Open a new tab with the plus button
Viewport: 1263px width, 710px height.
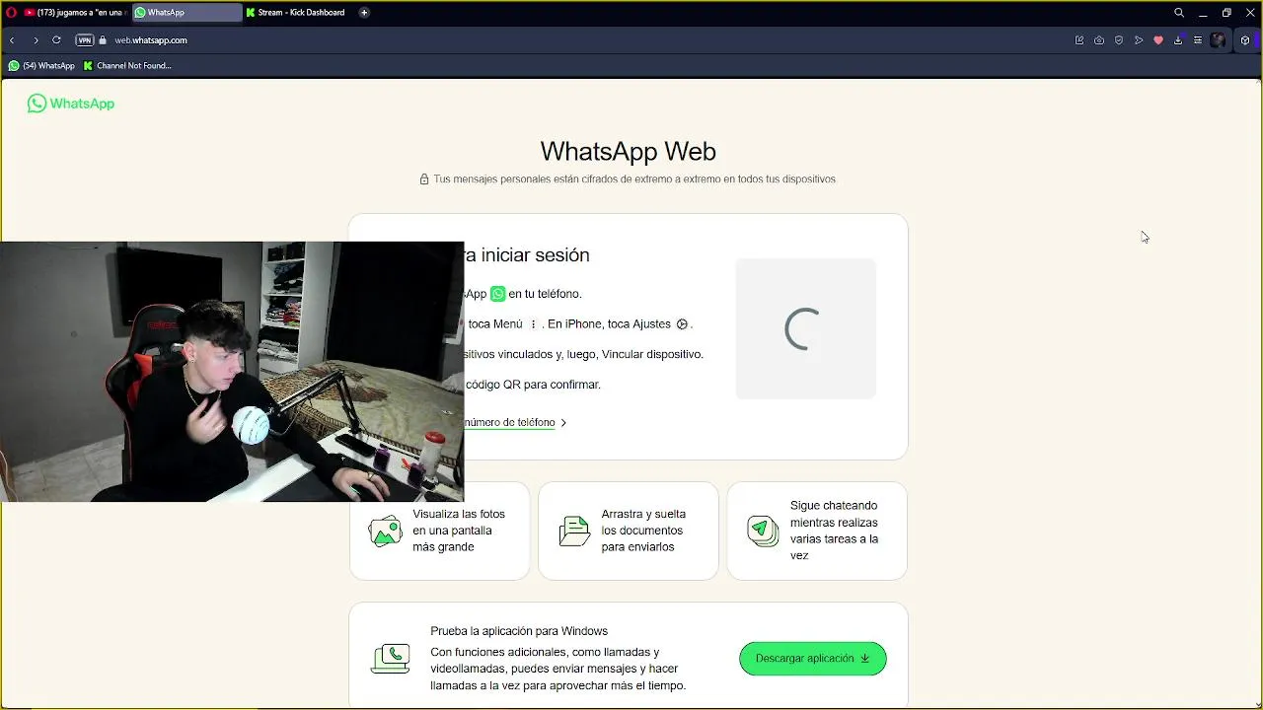(364, 13)
